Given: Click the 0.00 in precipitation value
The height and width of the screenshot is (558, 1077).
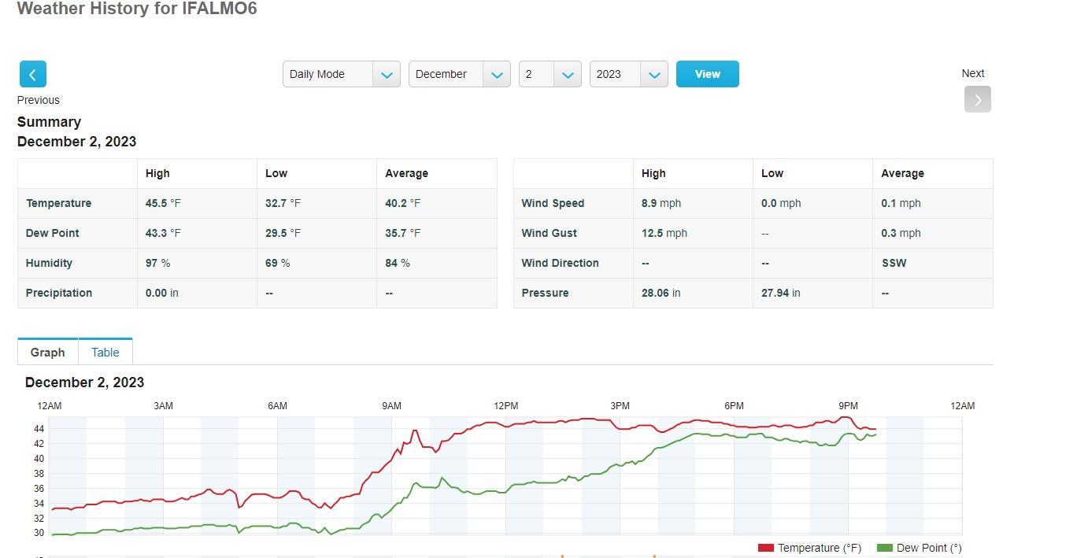Looking at the screenshot, I should click(x=162, y=293).
